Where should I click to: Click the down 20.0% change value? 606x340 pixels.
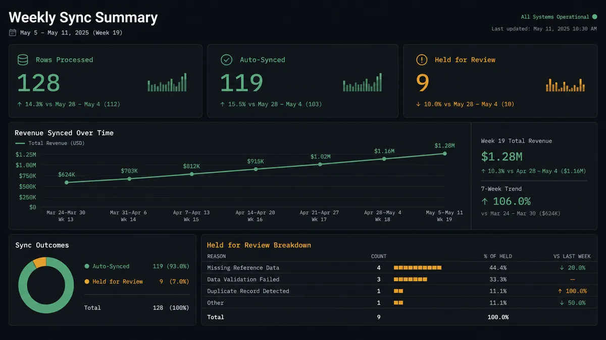(x=572, y=268)
